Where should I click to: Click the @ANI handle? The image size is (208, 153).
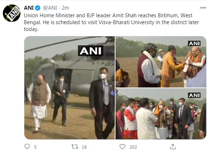(50, 8)
